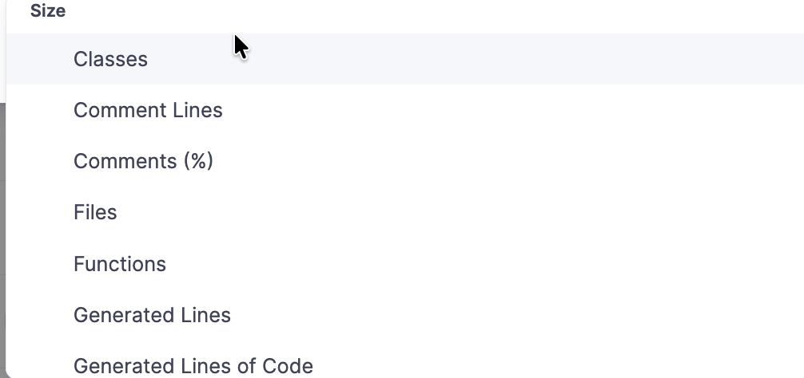
Task: Switch the metric to Functions
Action: 120,264
